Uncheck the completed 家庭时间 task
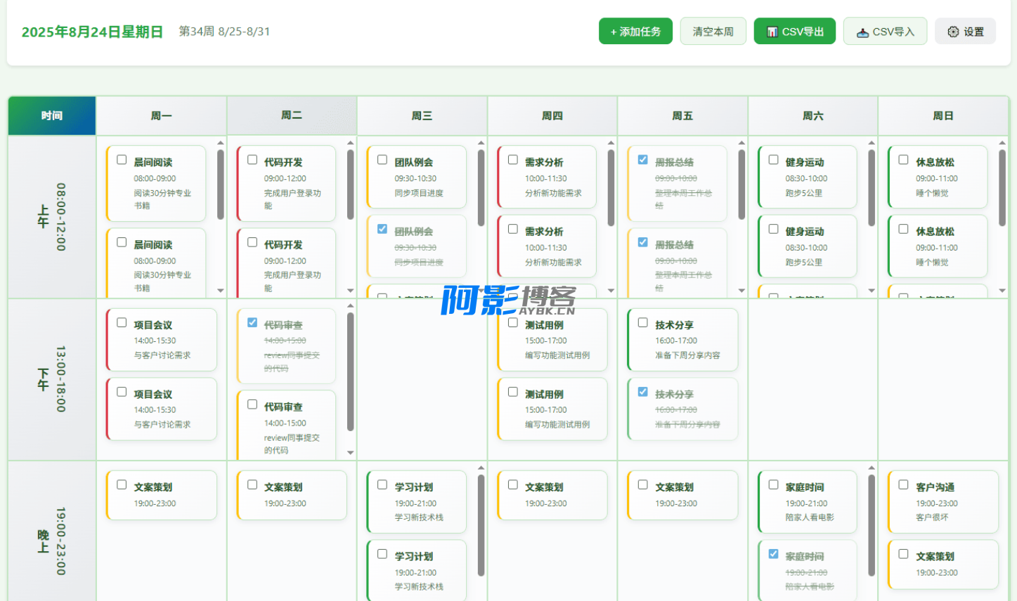Viewport: 1017px width, 601px height. pyautogui.click(x=773, y=554)
